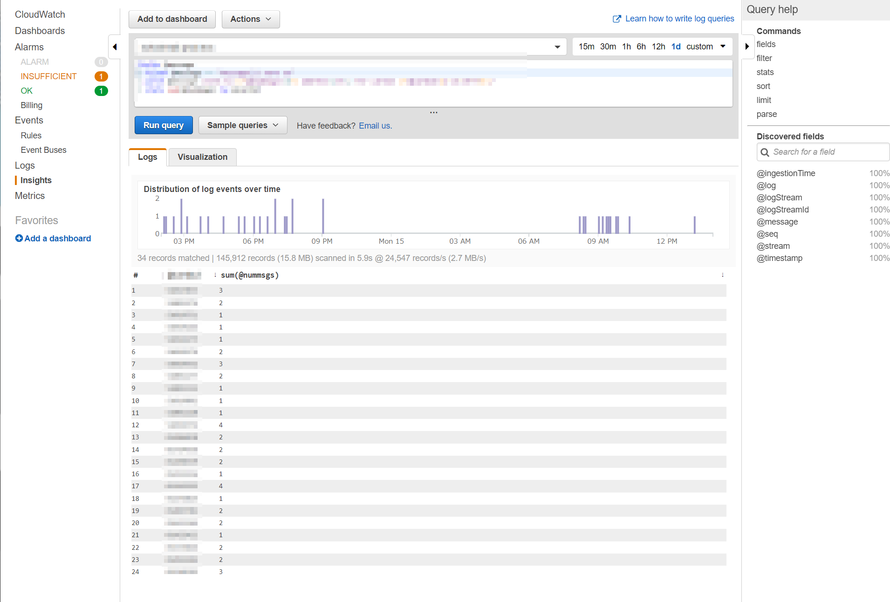Select the 1h time range
Screen dimensions: 890x602
(627, 47)
